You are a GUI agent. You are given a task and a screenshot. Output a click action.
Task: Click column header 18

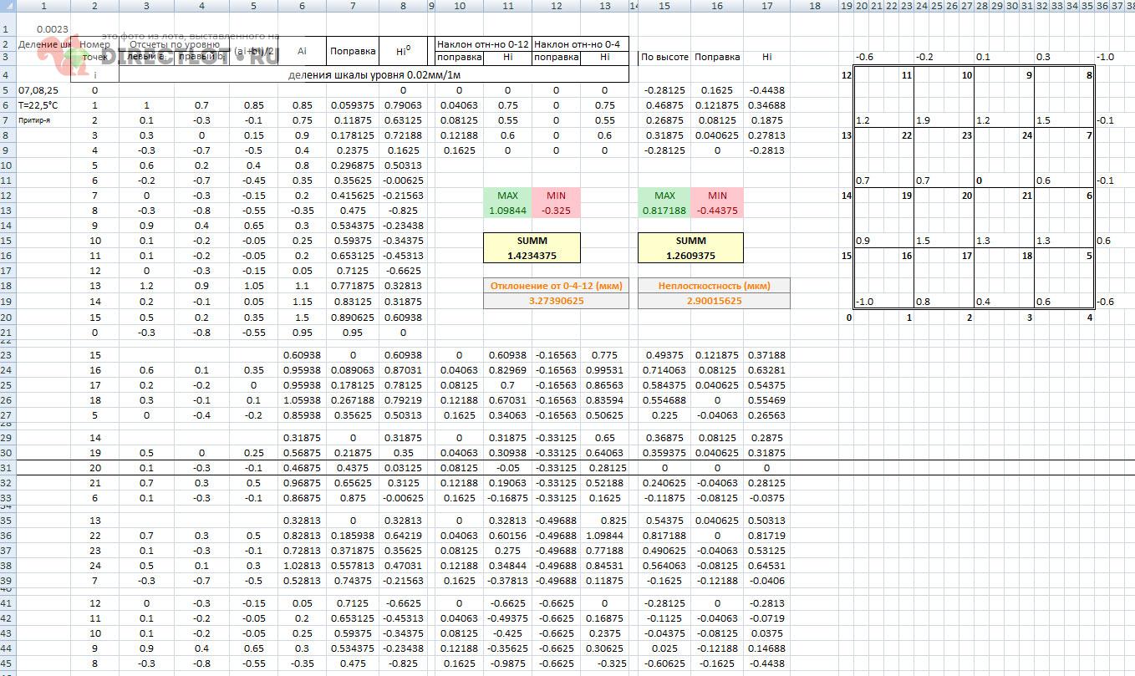(814, 7)
